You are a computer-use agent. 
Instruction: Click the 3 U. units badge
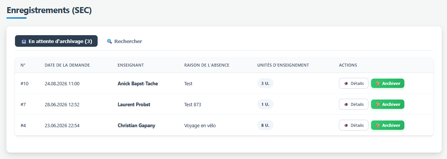click(265, 83)
